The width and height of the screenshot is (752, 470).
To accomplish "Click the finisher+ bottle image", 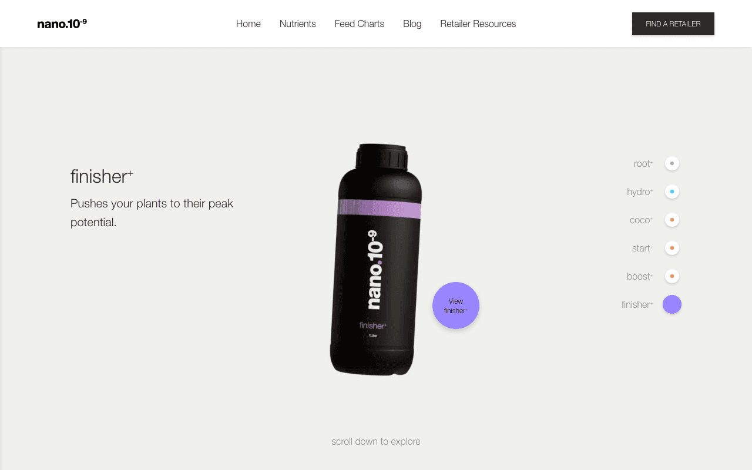I will [376, 259].
